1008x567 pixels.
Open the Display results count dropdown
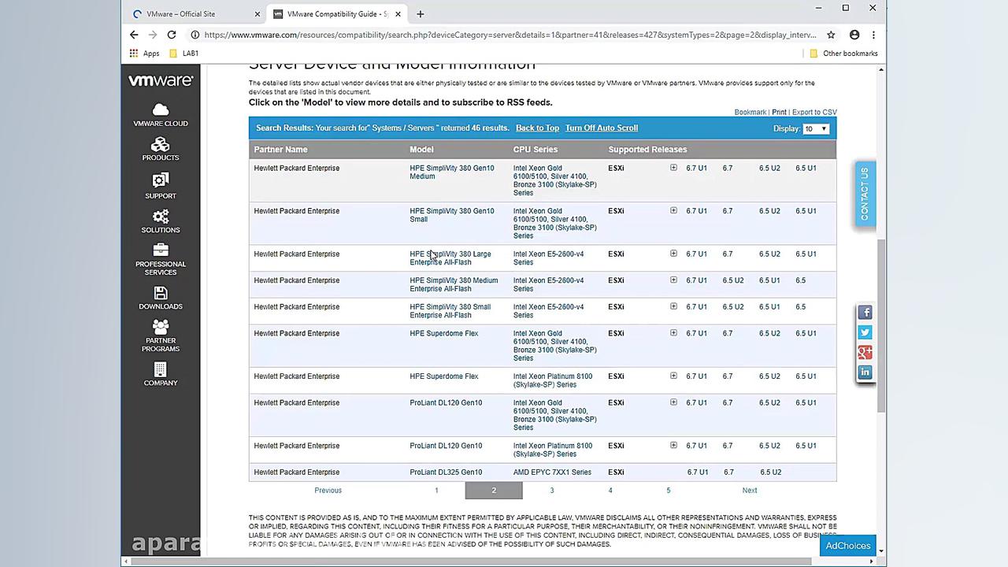pos(815,128)
